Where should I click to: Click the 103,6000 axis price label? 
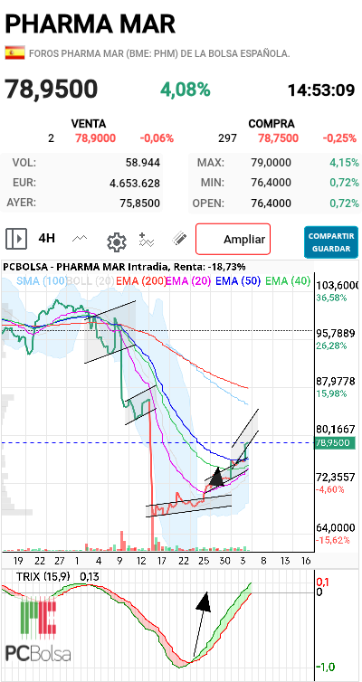coord(338,286)
